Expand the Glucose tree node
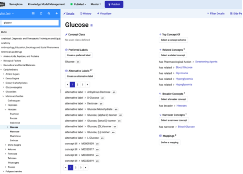Viewport: 243px width, 174px height. click(x=8, y=127)
